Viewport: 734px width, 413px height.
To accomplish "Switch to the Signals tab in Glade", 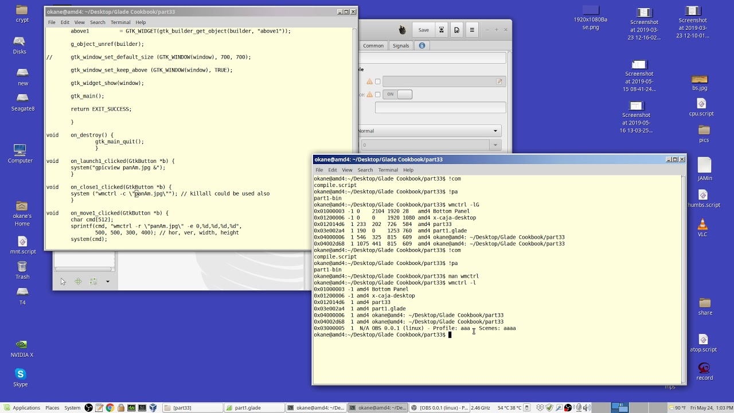I will coord(401,46).
